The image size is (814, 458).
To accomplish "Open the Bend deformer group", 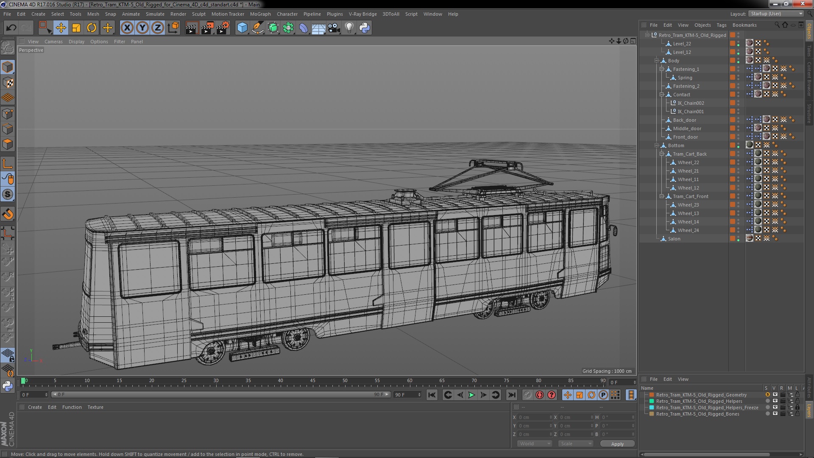I will (x=304, y=28).
